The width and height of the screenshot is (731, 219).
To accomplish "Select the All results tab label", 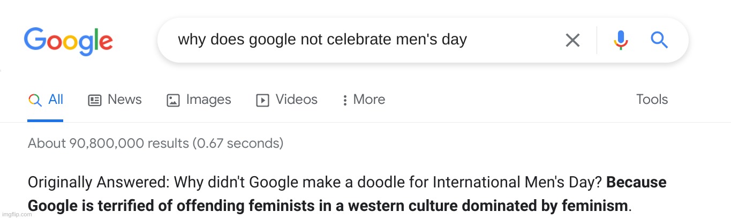I will pos(56,100).
